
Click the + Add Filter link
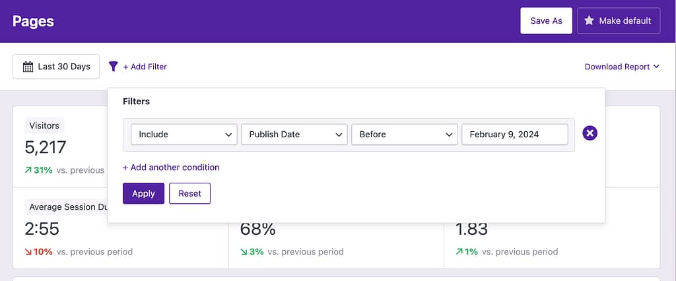[x=145, y=67]
